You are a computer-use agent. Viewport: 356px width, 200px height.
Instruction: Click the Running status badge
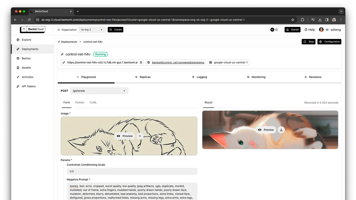coord(100,54)
